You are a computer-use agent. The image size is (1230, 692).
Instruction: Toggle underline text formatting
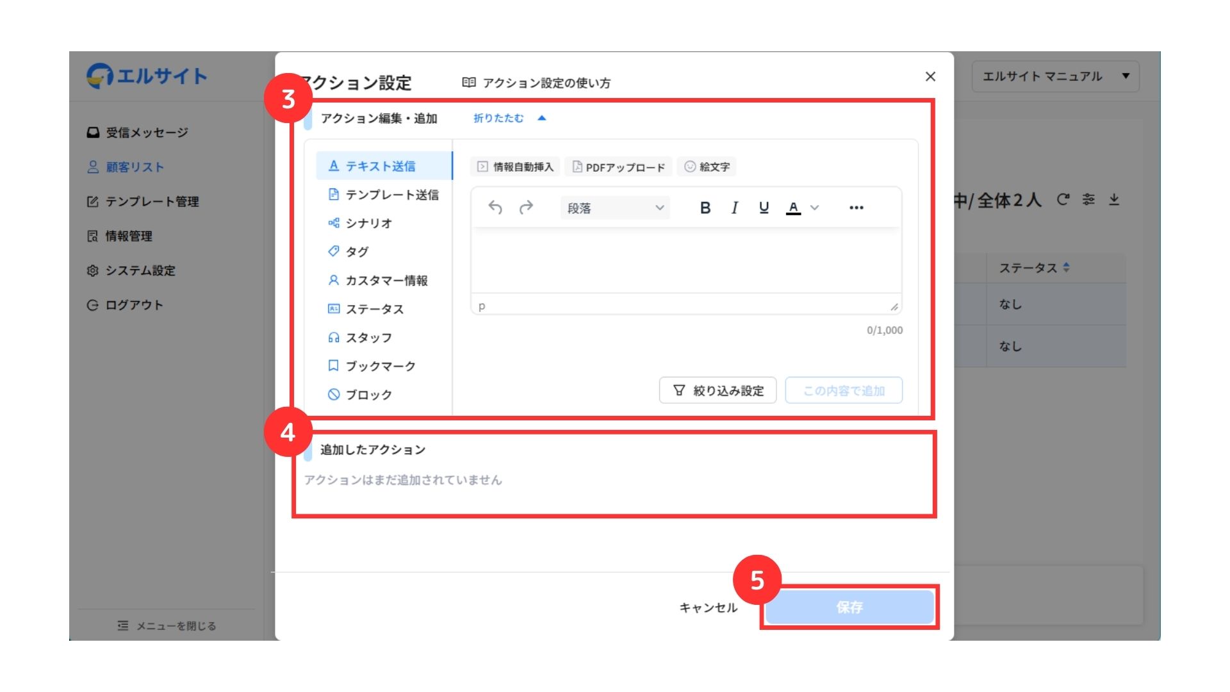point(764,208)
